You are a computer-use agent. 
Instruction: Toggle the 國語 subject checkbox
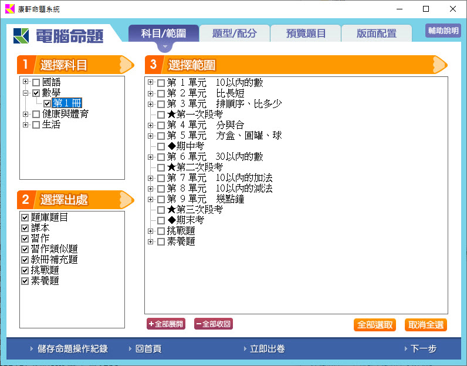pos(36,82)
